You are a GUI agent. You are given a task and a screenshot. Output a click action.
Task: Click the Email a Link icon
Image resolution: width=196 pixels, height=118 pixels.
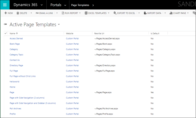click(x=37, y=13)
